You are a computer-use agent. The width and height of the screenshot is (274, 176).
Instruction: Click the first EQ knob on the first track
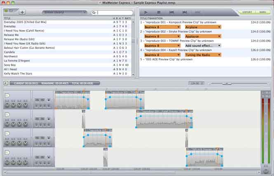[7, 105]
